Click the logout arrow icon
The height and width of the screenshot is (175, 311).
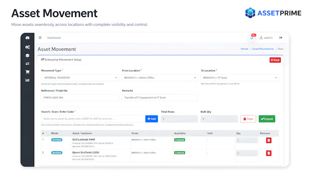click(x=281, y=38)
